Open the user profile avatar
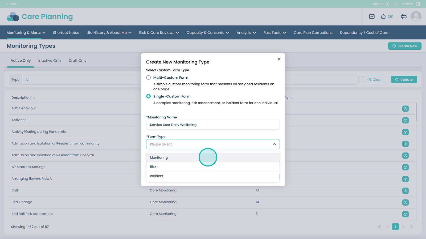 point(416,16)
